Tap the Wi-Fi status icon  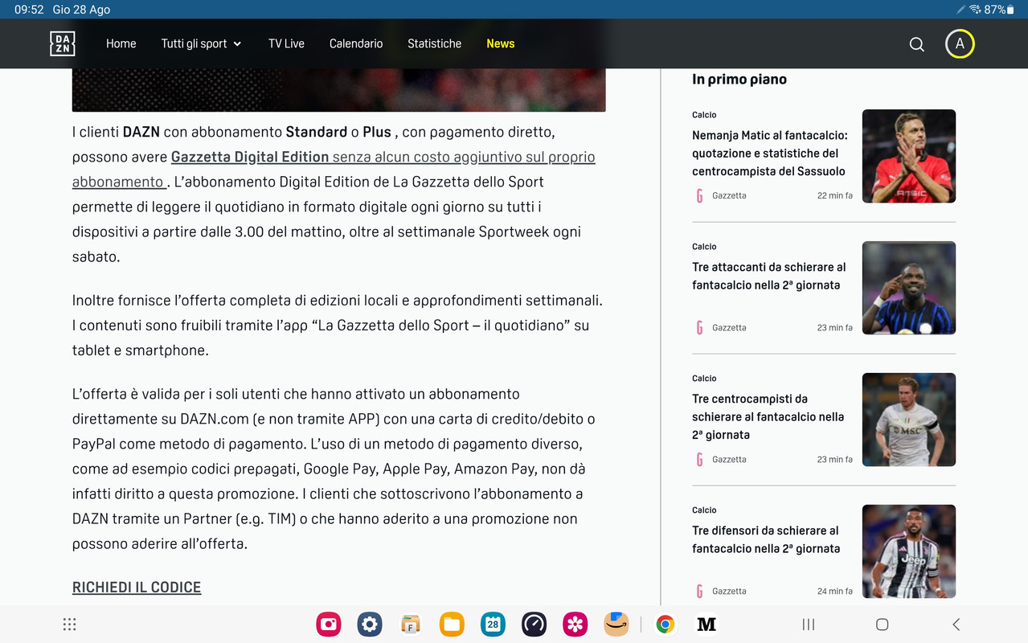pyautogui.click(x=975, y=10)
